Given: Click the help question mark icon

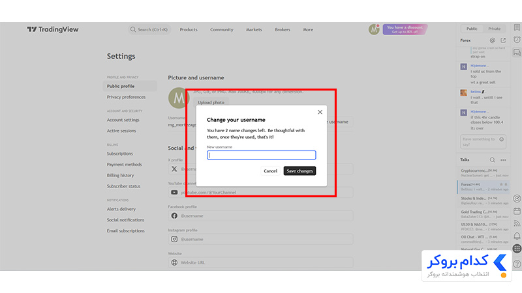Looking at the screenshot, I should [517, 264].
